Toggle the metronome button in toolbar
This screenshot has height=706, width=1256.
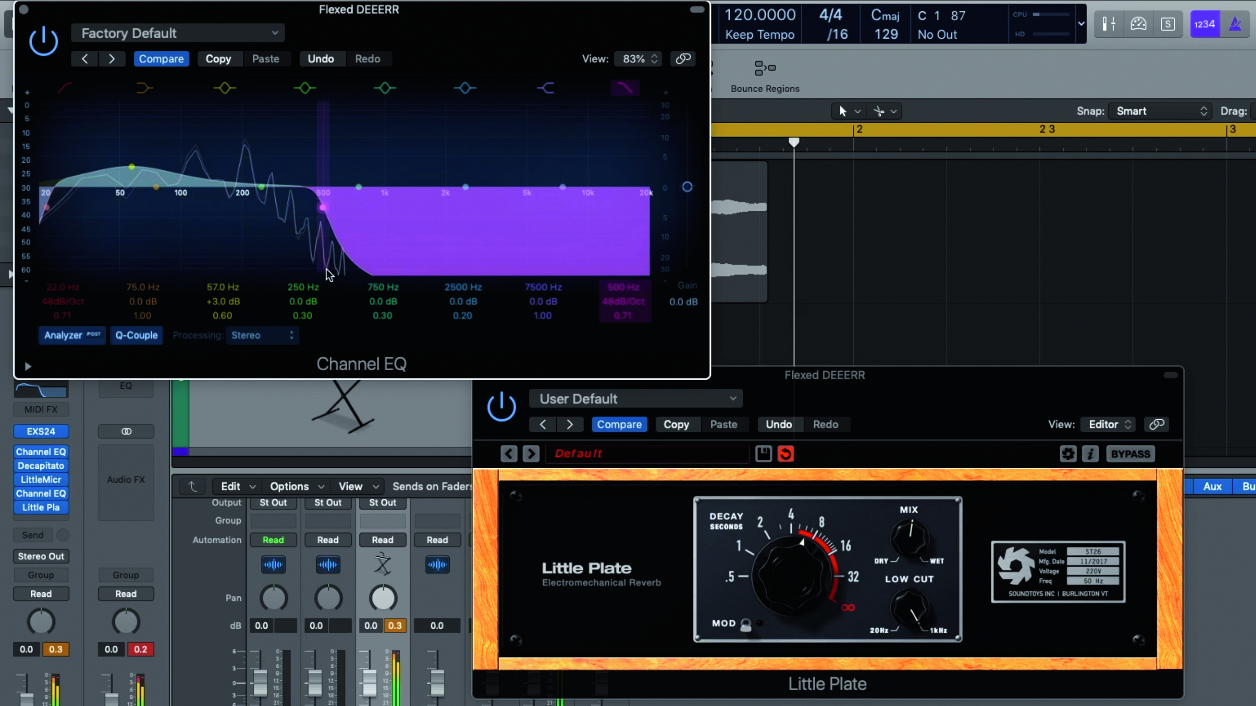pos(1235,24)
